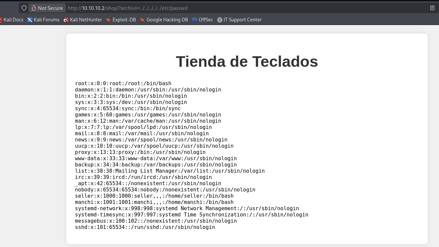Toggle reader view icon in address bar
The width and height of the screenshot is (439, 247).
click(x=432, y=8)
